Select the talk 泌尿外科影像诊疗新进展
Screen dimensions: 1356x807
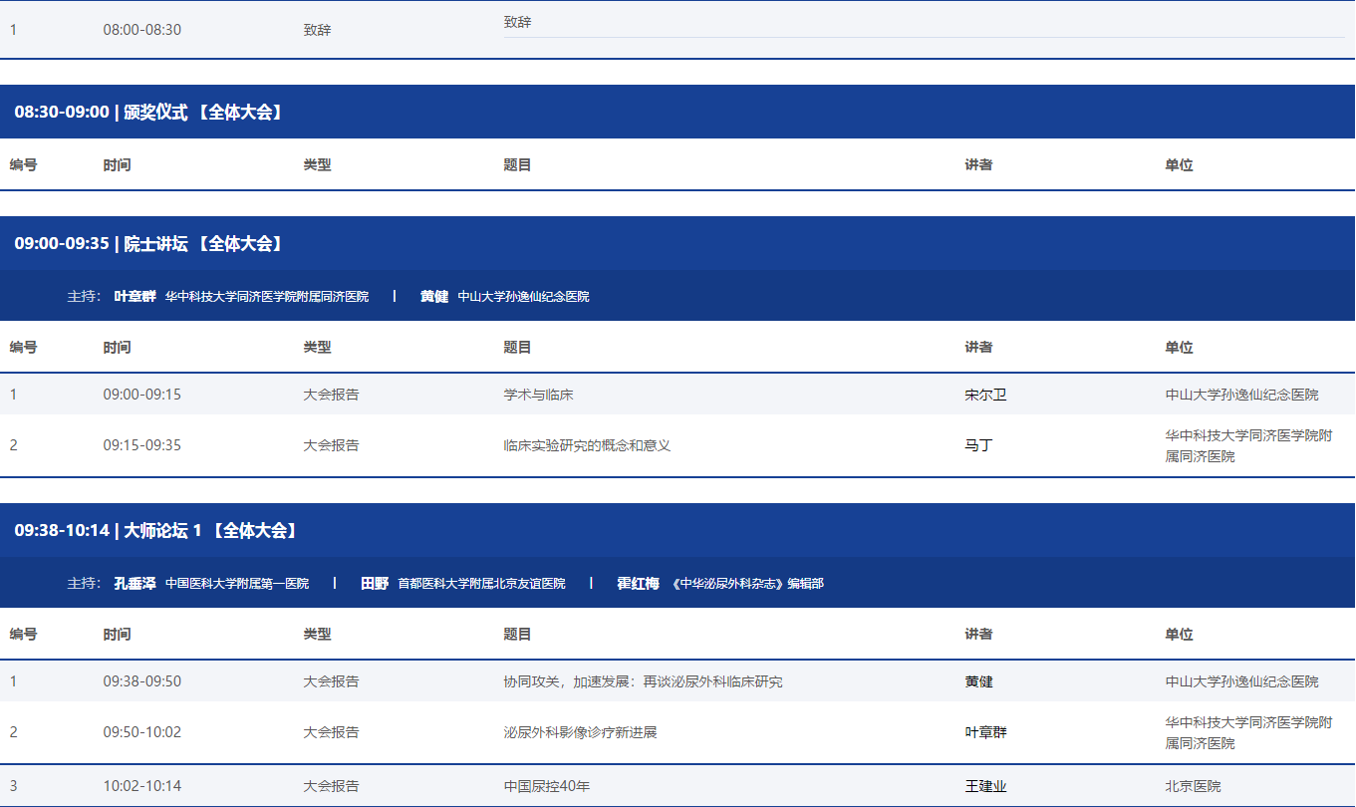pyautogui.click(x=580, y=732)
